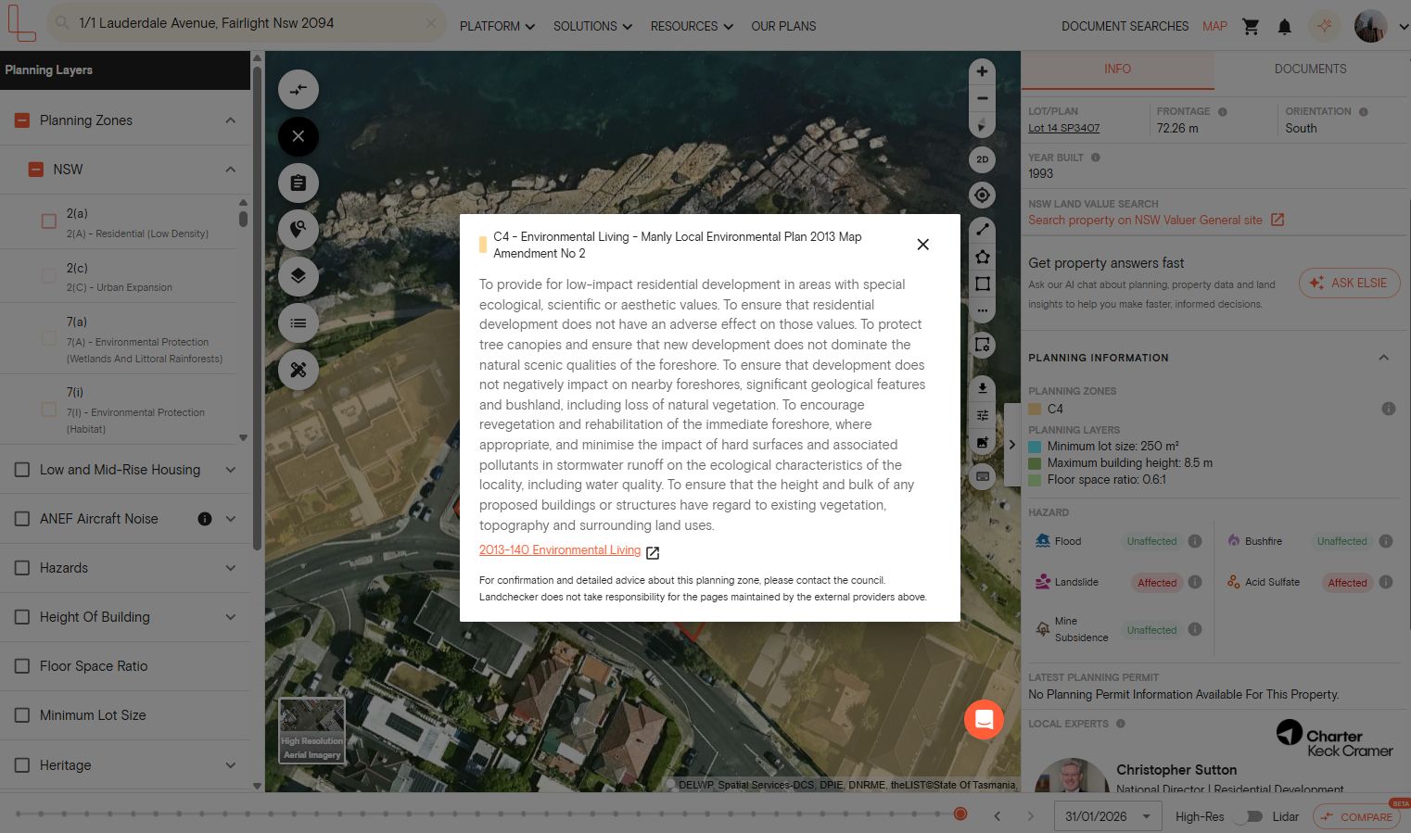Select the polygon draw tool
This screenshot has width=1411, height=833.
[x=982, y=257]
